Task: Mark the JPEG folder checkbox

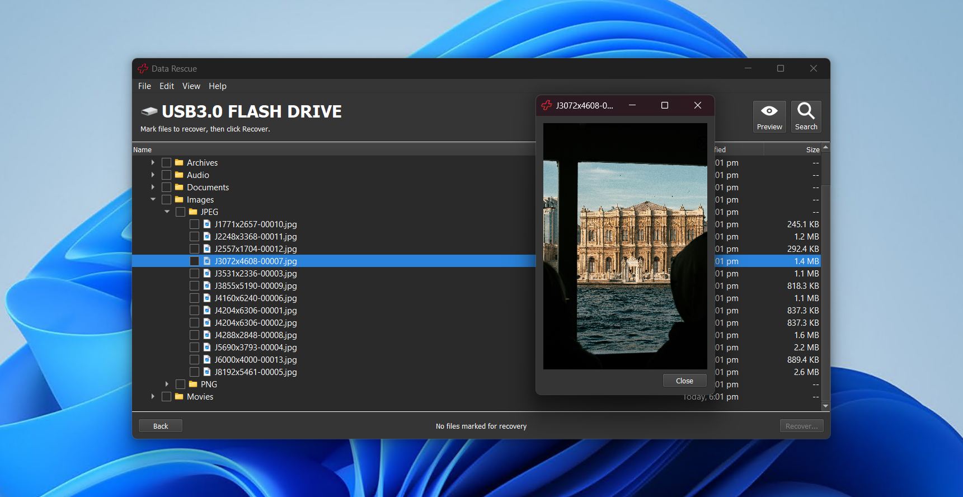Action: (x=180, y=212)
